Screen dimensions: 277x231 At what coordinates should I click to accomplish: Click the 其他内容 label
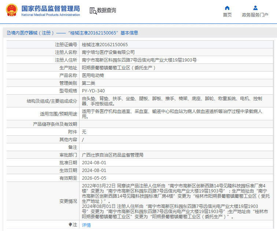coord(68,140)
